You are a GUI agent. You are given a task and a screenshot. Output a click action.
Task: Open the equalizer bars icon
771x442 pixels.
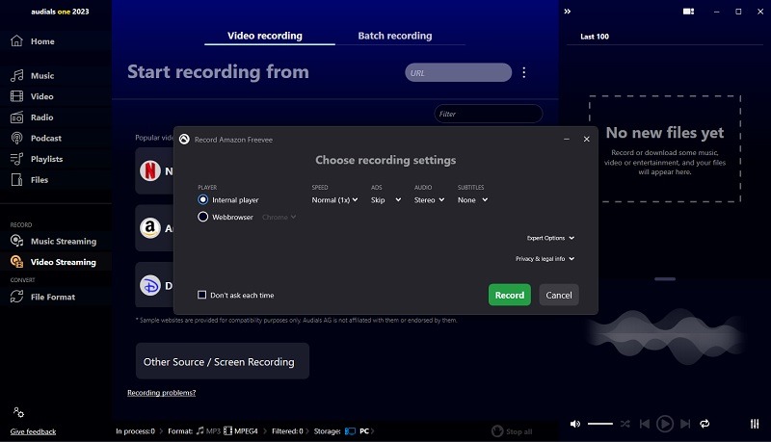click(755, 424)
